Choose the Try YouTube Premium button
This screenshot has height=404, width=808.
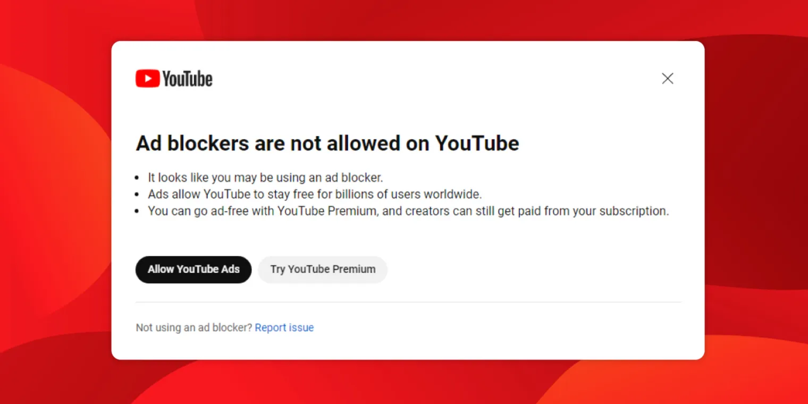[x=323, y=269]
